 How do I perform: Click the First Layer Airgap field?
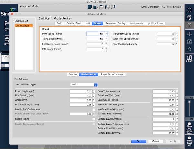pos(81,105)
